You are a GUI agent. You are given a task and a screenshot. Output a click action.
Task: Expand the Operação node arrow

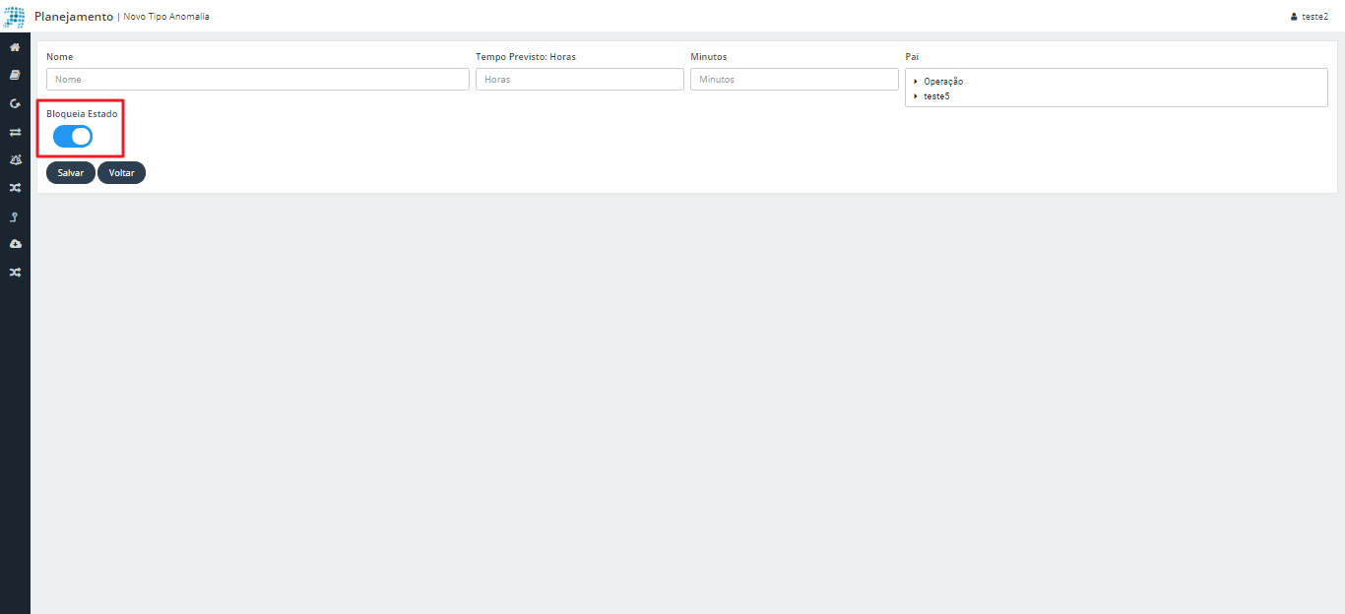coord(916,82)
